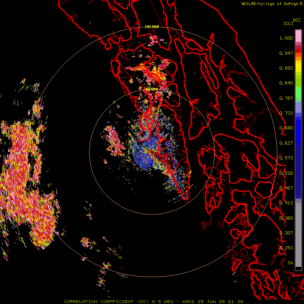Click the NEXLAB-College of DuPage credit text
Screen dimensions: 304x304
coord(272,4)
